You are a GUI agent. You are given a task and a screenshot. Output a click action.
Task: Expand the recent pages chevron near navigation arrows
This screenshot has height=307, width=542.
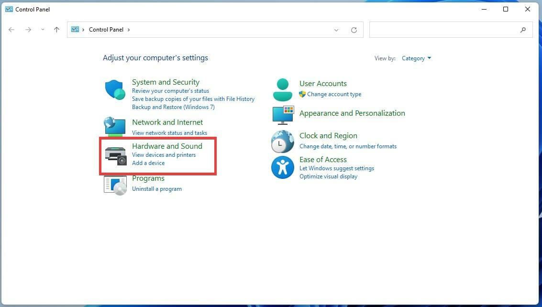[x=42, y=29]
